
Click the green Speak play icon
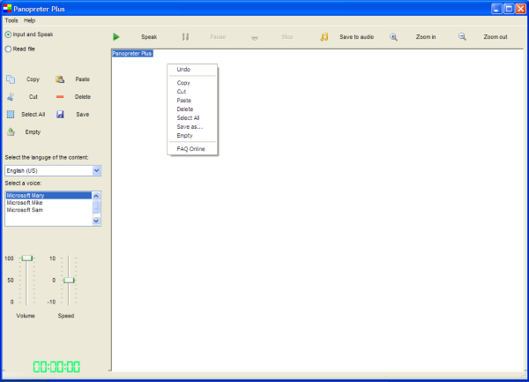click(116, 37)
